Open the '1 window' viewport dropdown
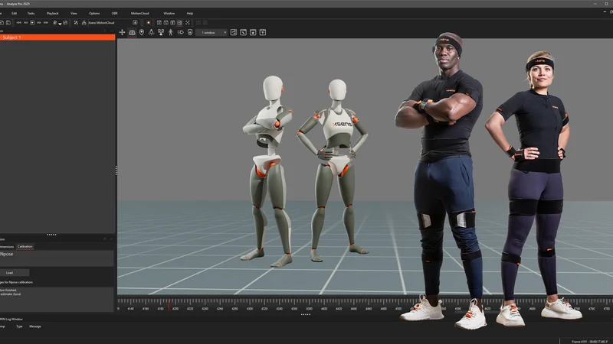Viewport: 613px width, 344px height. 211,32
